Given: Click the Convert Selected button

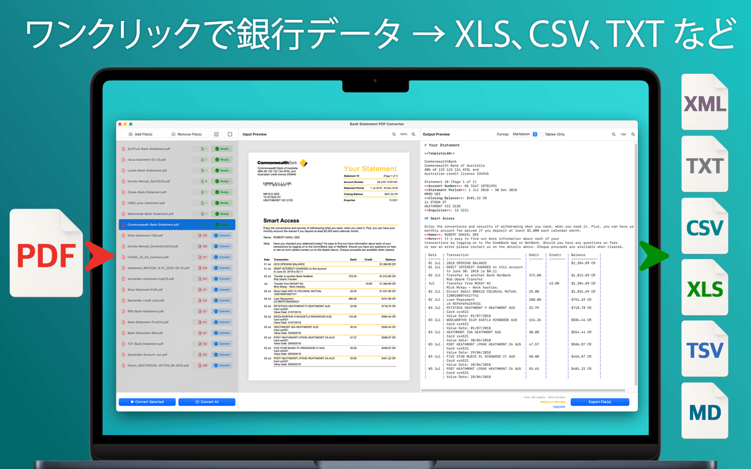Looking at the screenshot, I should (147, 402).
